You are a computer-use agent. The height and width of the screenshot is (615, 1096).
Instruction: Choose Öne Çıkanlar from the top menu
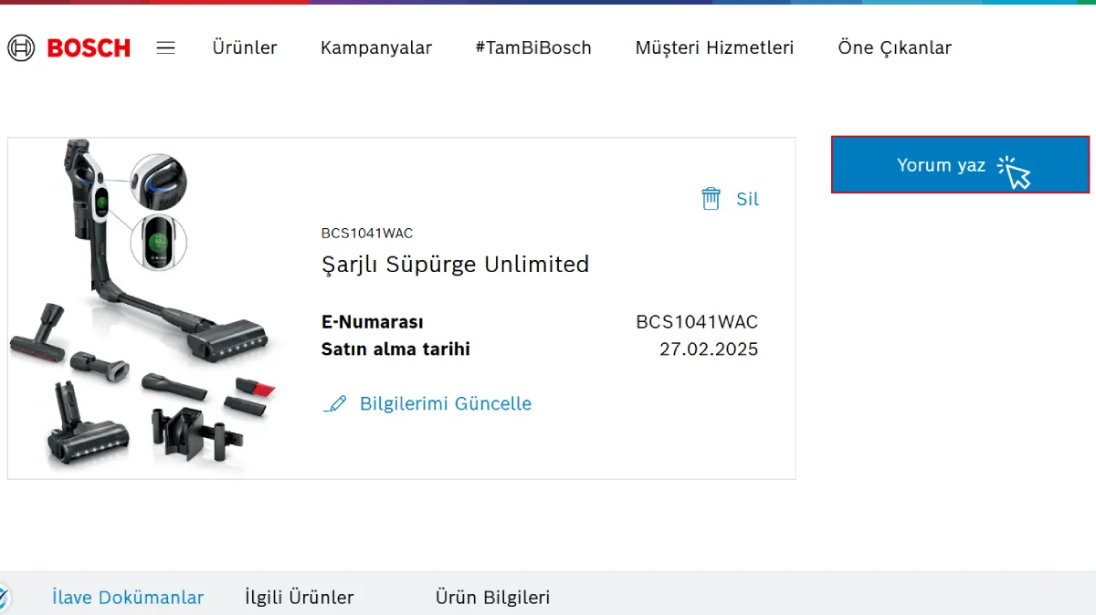coord(895,48)
